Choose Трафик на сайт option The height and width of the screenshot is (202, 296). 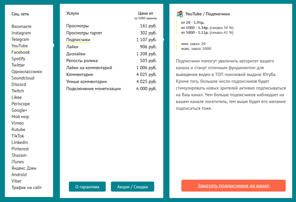pyautogui.click(x=26, y=188)
